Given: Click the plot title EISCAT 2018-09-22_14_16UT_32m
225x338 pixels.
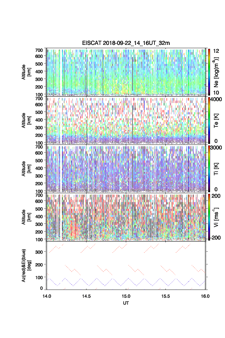Looking at the screenshot, I should [x=126, y=43].
